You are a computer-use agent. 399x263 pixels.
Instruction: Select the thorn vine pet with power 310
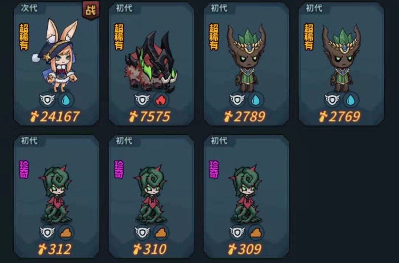(152, 196)
